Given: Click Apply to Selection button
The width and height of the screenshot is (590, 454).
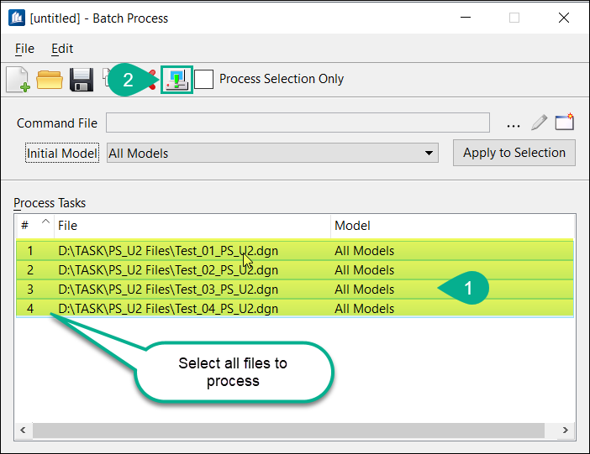Looking at the screenshot, I should [x=514, y=153].
